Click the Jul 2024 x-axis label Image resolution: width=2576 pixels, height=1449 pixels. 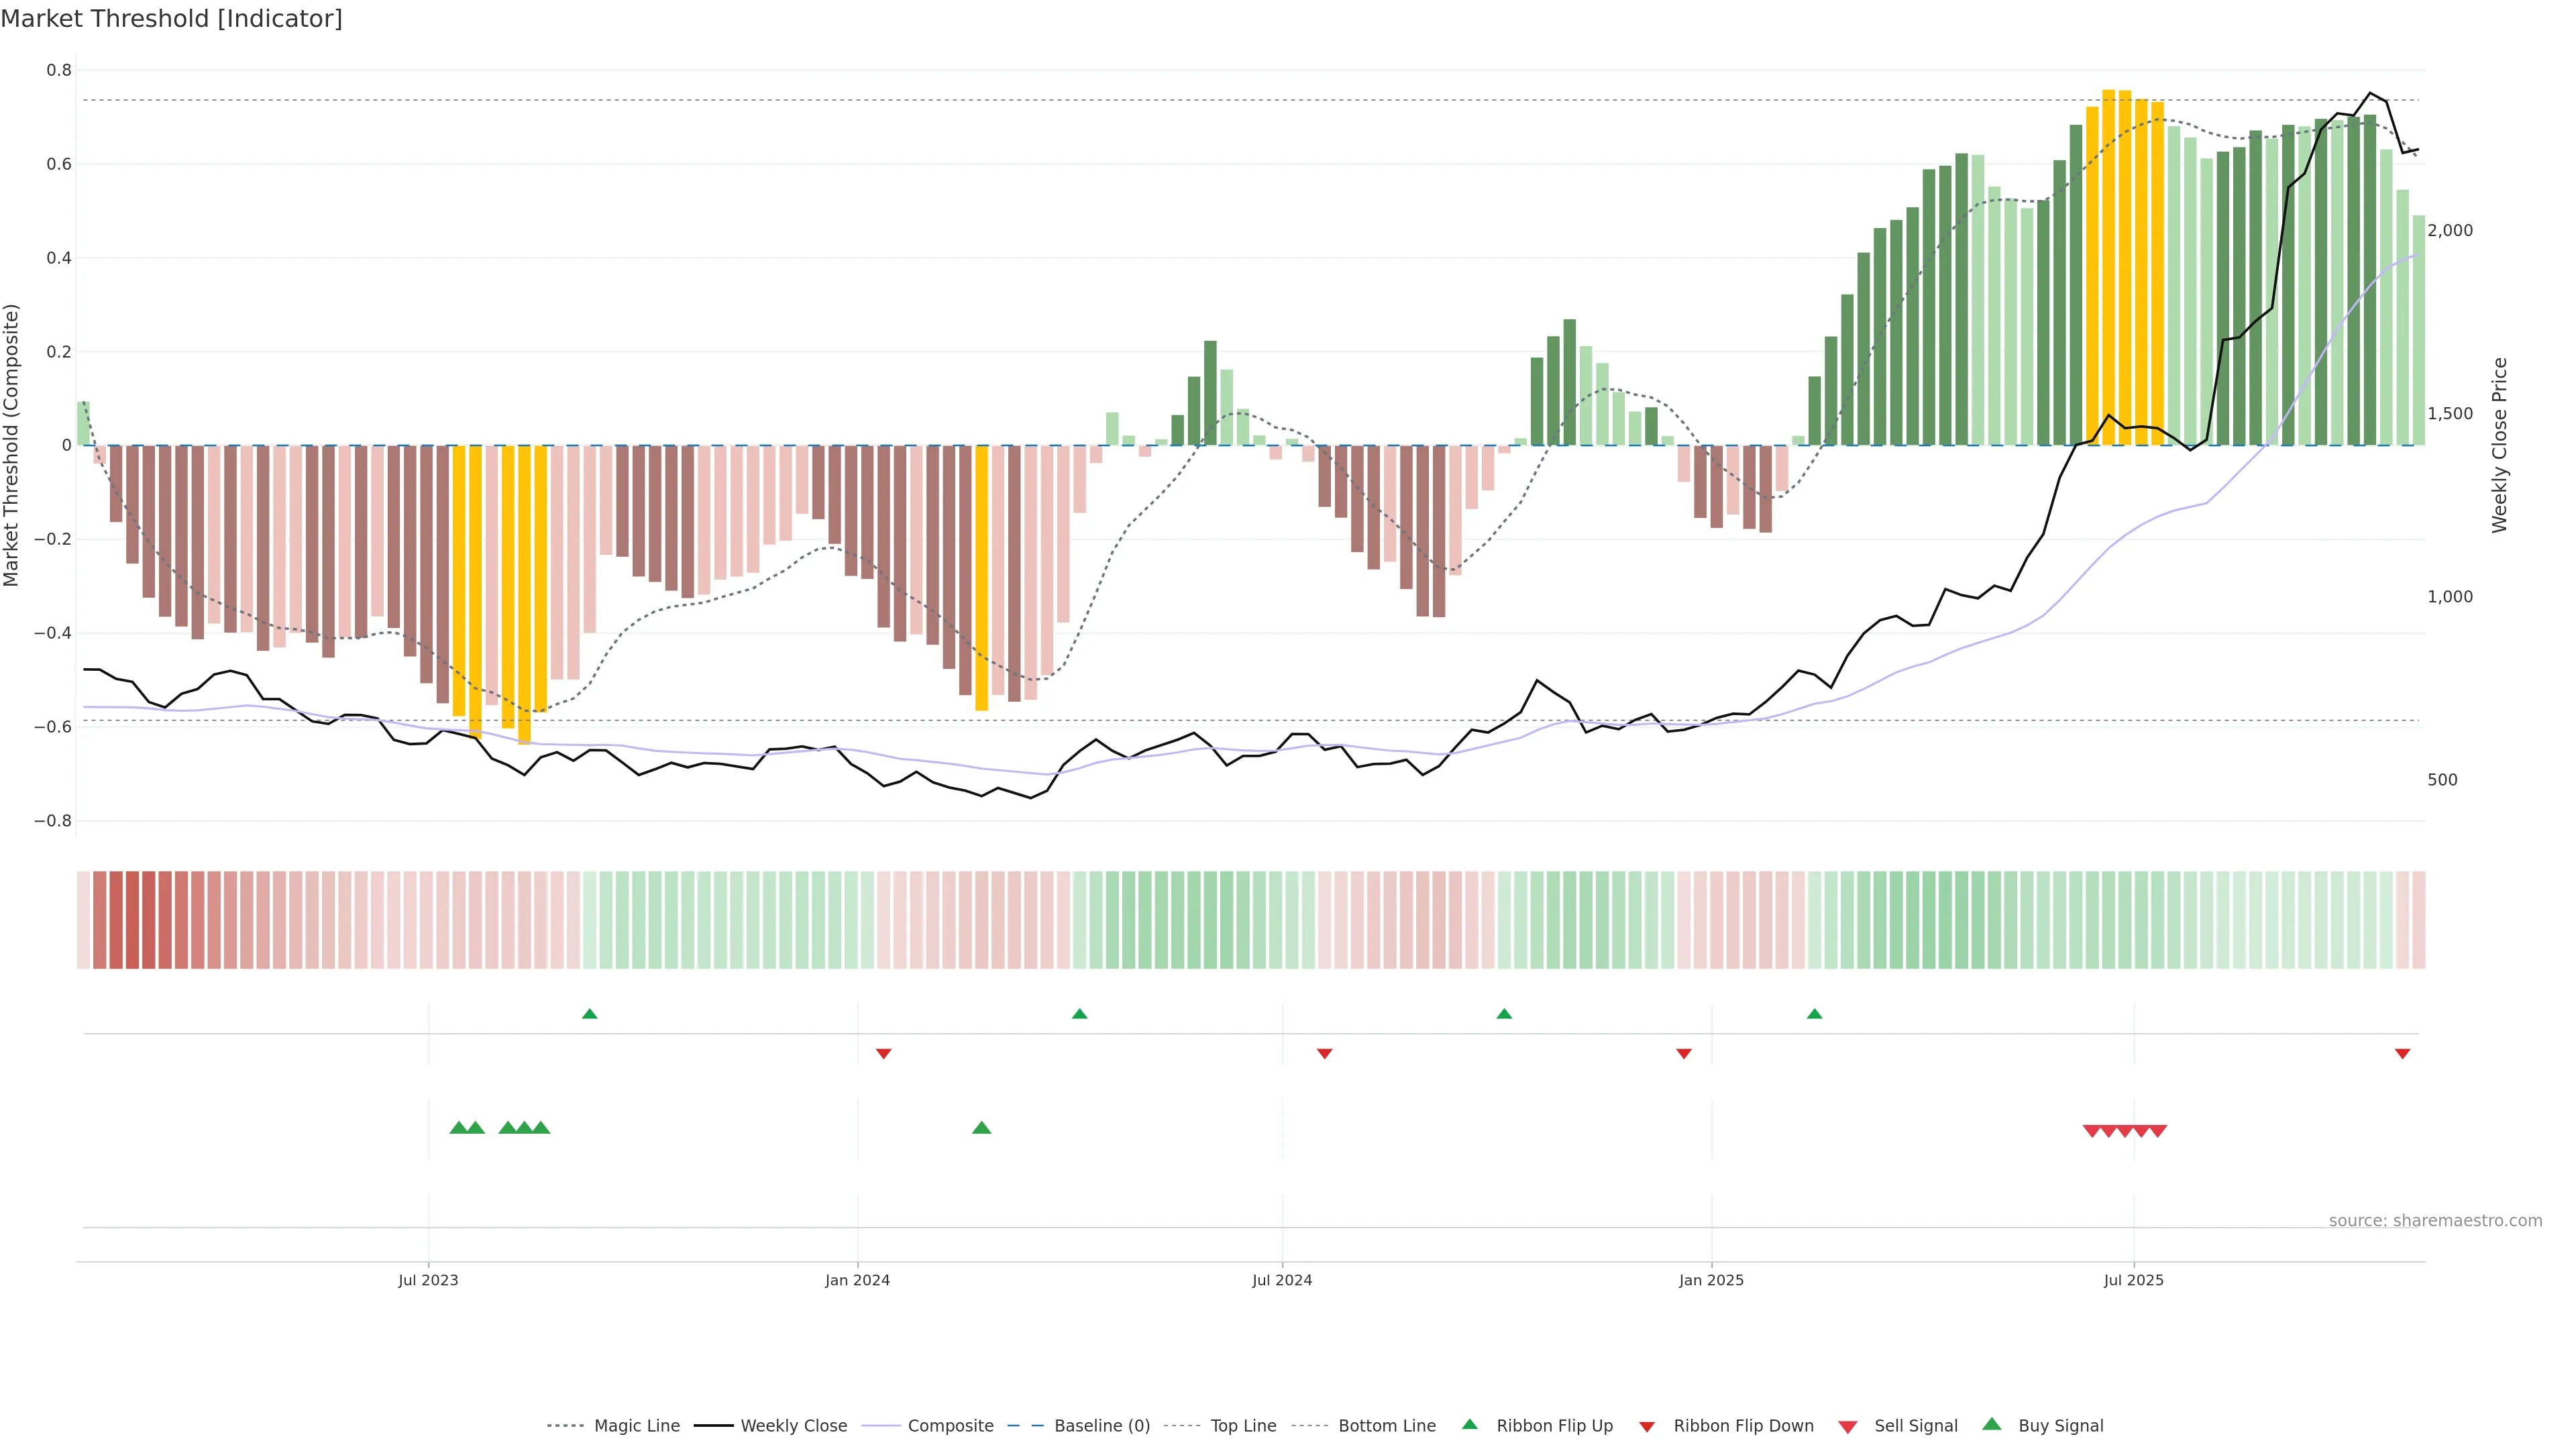(1281, 1280)
